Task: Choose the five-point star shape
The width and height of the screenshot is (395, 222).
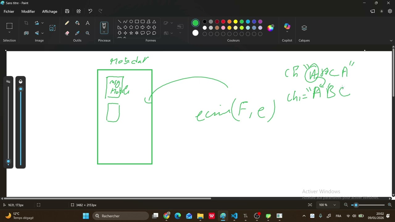Action: [131, 33]
